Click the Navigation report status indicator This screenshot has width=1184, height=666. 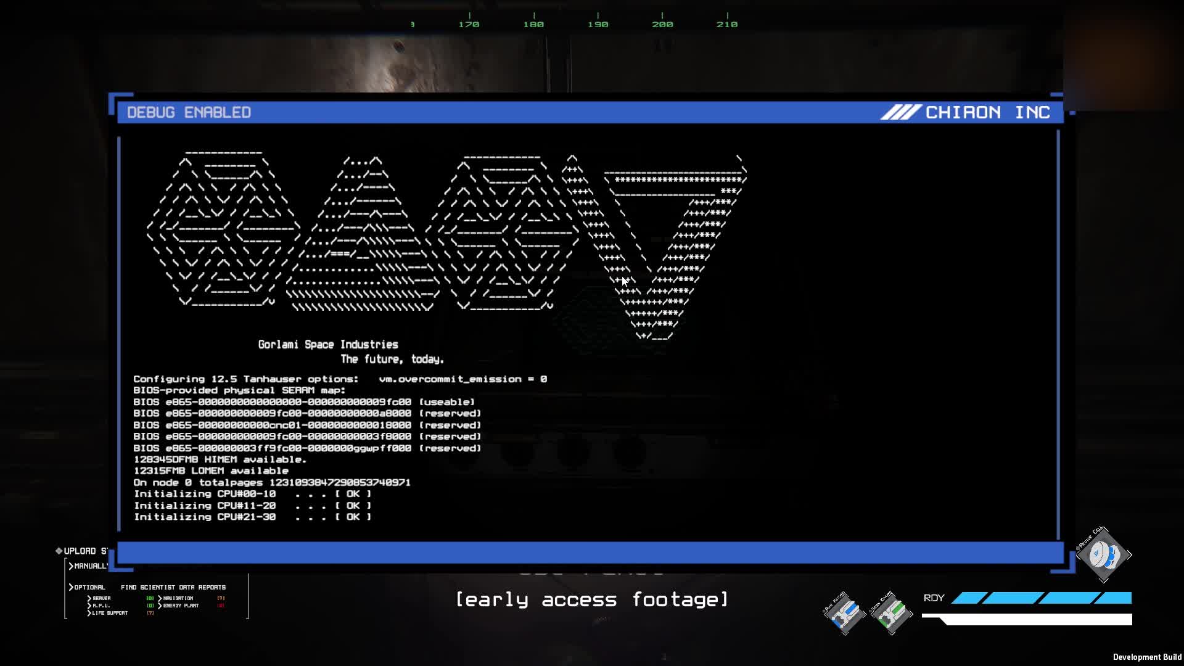tap(221, 598)
